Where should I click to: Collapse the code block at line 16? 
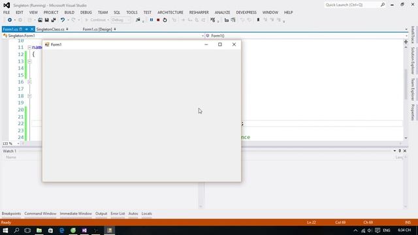[x=29, y=82]
